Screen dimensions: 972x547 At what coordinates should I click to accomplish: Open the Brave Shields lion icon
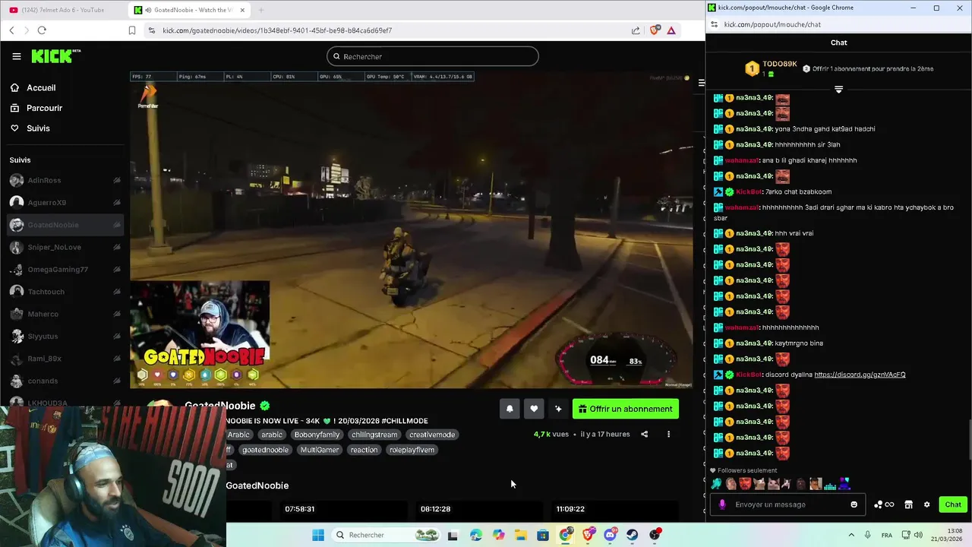click(655, 30)
